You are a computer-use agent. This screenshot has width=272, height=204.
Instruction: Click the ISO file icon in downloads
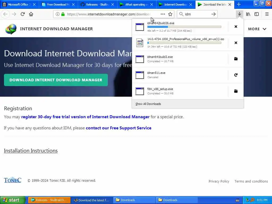pos(140,43)
